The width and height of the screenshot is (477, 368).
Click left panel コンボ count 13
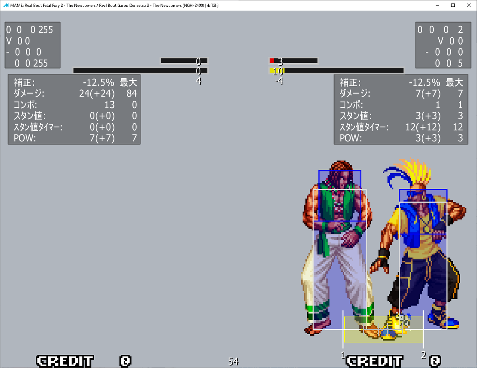[109, 105]
